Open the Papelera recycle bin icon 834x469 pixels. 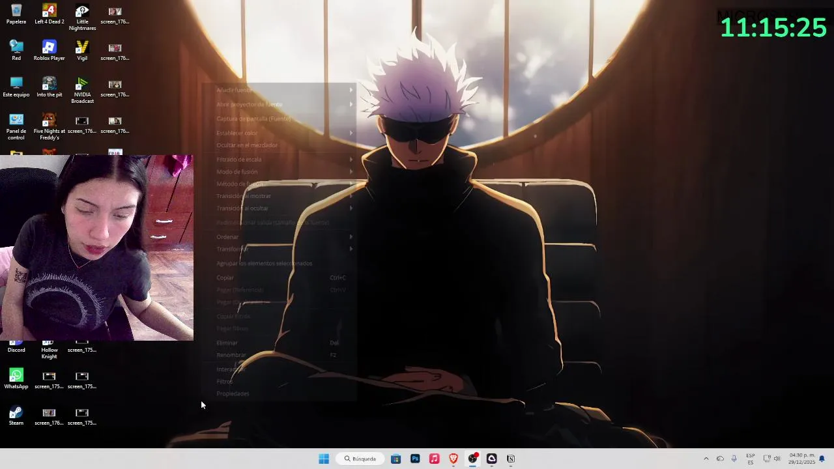(x=16, y=14)
